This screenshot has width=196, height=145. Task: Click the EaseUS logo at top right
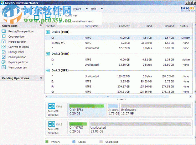pyautogui.click(x=187, y=9)
